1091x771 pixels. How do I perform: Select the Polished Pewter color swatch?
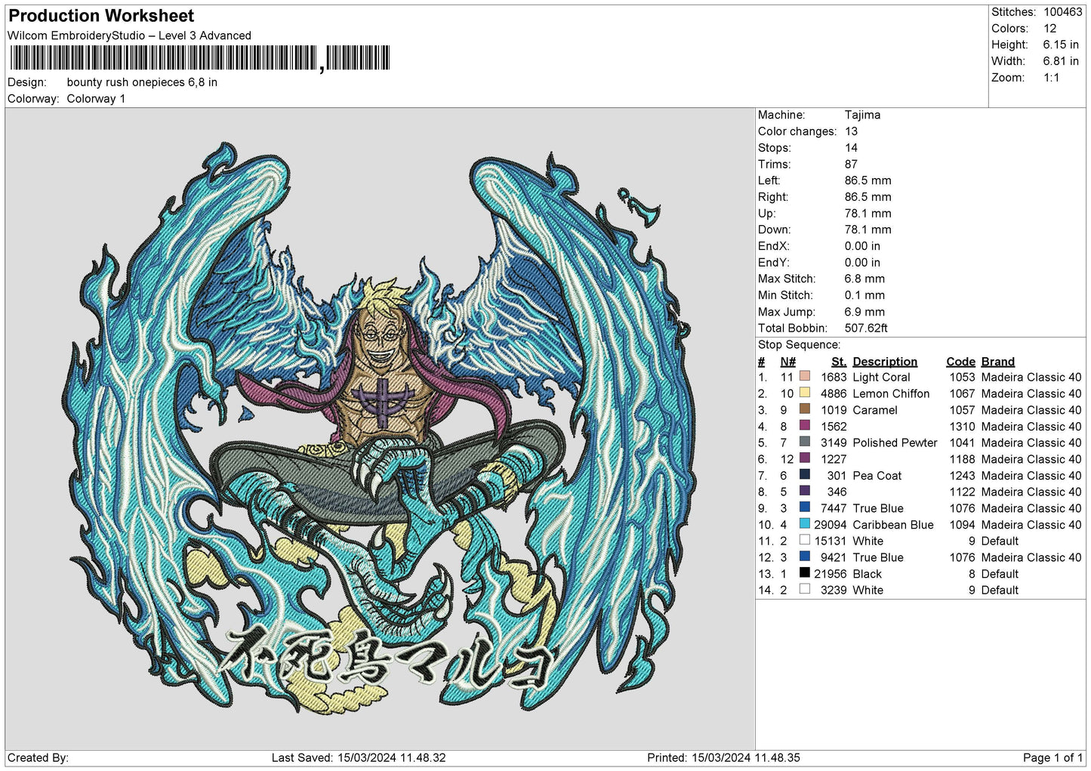click(805, 443)
